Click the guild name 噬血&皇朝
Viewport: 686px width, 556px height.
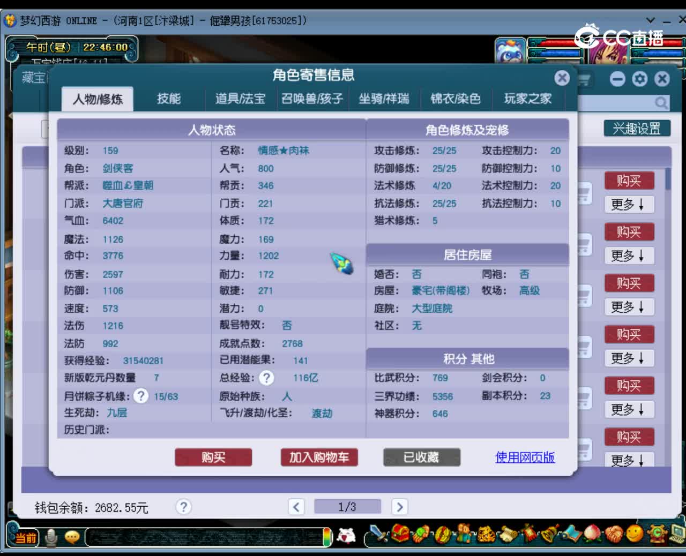click(128, 185)
